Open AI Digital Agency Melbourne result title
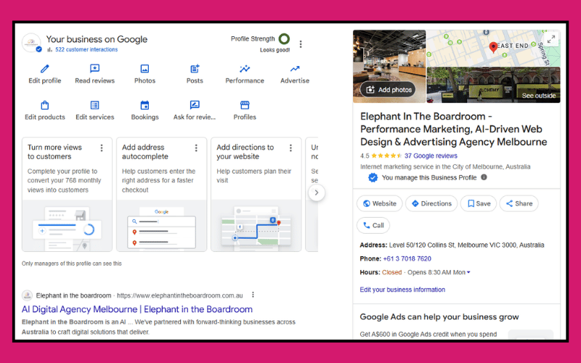This screenshot has height=363, width=581. [137, 309]
